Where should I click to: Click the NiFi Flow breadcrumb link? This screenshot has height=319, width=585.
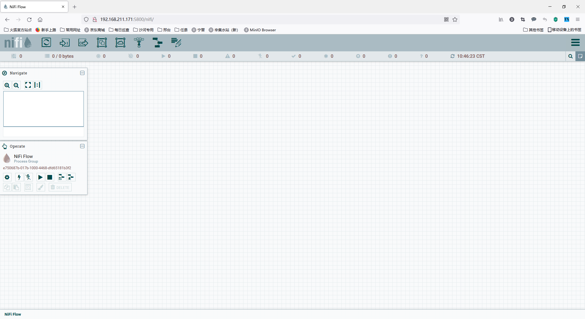(13, 314)
